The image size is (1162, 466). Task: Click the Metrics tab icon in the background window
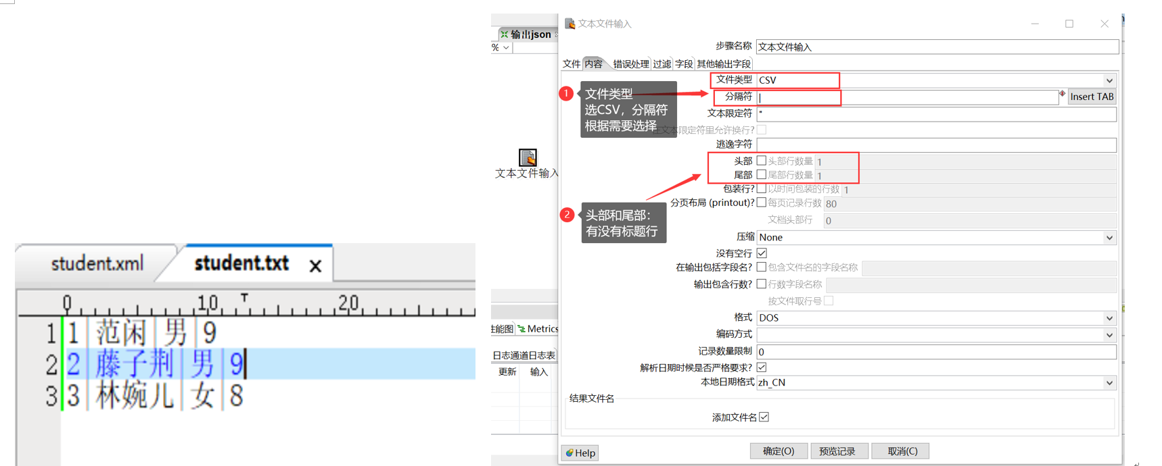pos(521,329)
